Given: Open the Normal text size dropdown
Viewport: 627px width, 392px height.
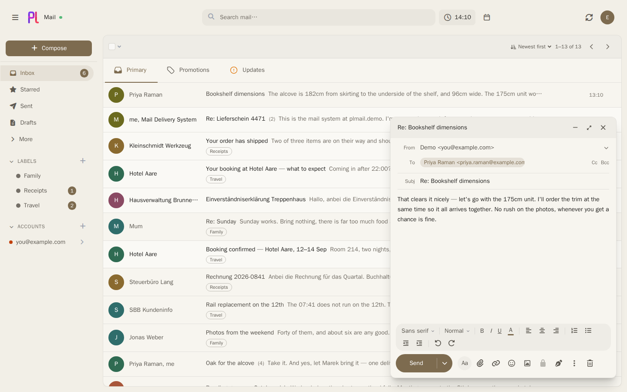Looking at the screenshot, I should coord(457,331).
